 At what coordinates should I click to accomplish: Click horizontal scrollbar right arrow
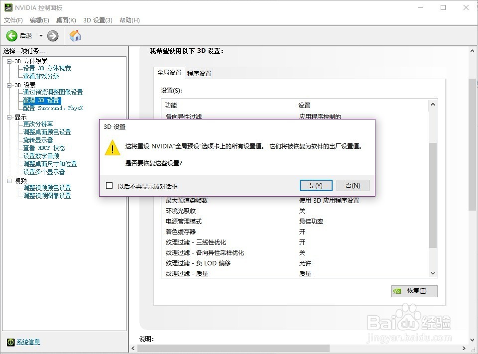(464, 348)
